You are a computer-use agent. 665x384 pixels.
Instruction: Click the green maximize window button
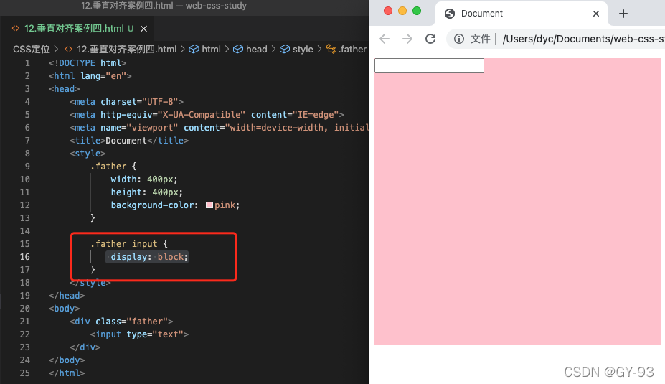tap(417, 11)
